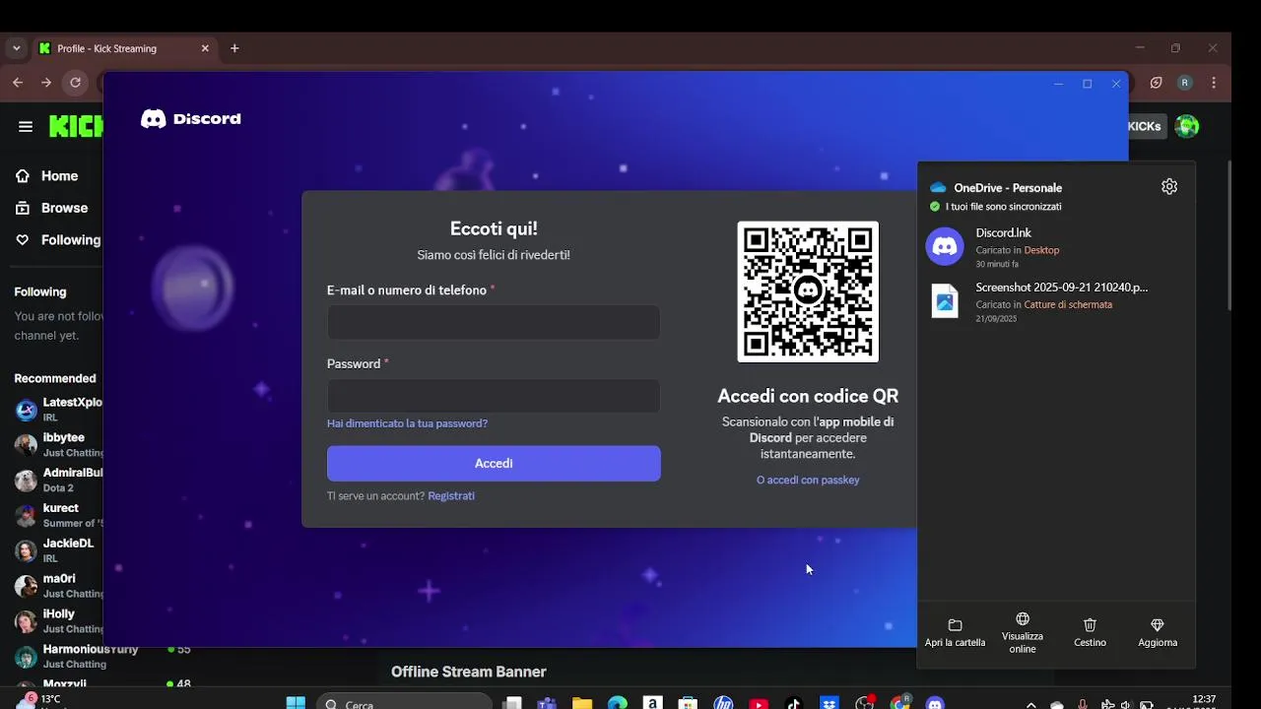The image size is (1261, 709).
Task: Show hidden system tray icons chevron
Action: pos(1030,704)
